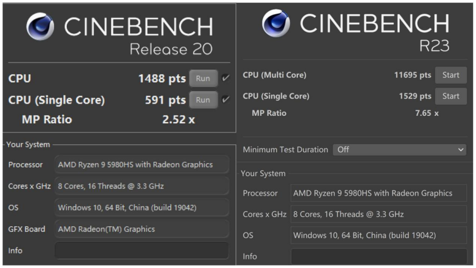Run the Release 20 CPU test
Screen dimensions: 476x268
pyautogui.click(x=203, y=78)
